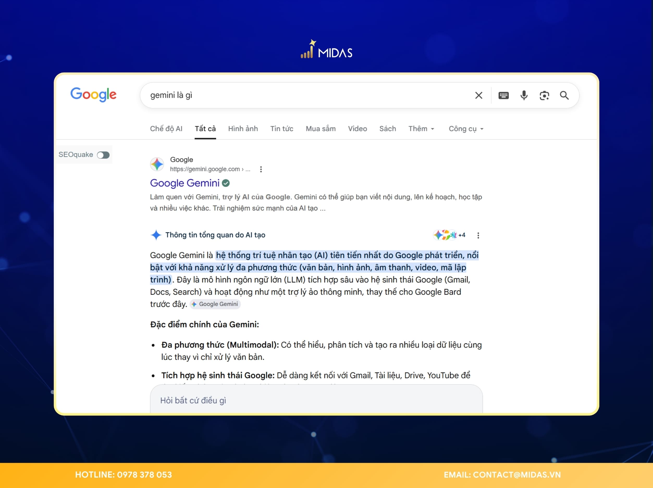Viewport: 653px width, 488px height.
Task: Start voice search with the microphone icon
Action: tap(524, 95)
